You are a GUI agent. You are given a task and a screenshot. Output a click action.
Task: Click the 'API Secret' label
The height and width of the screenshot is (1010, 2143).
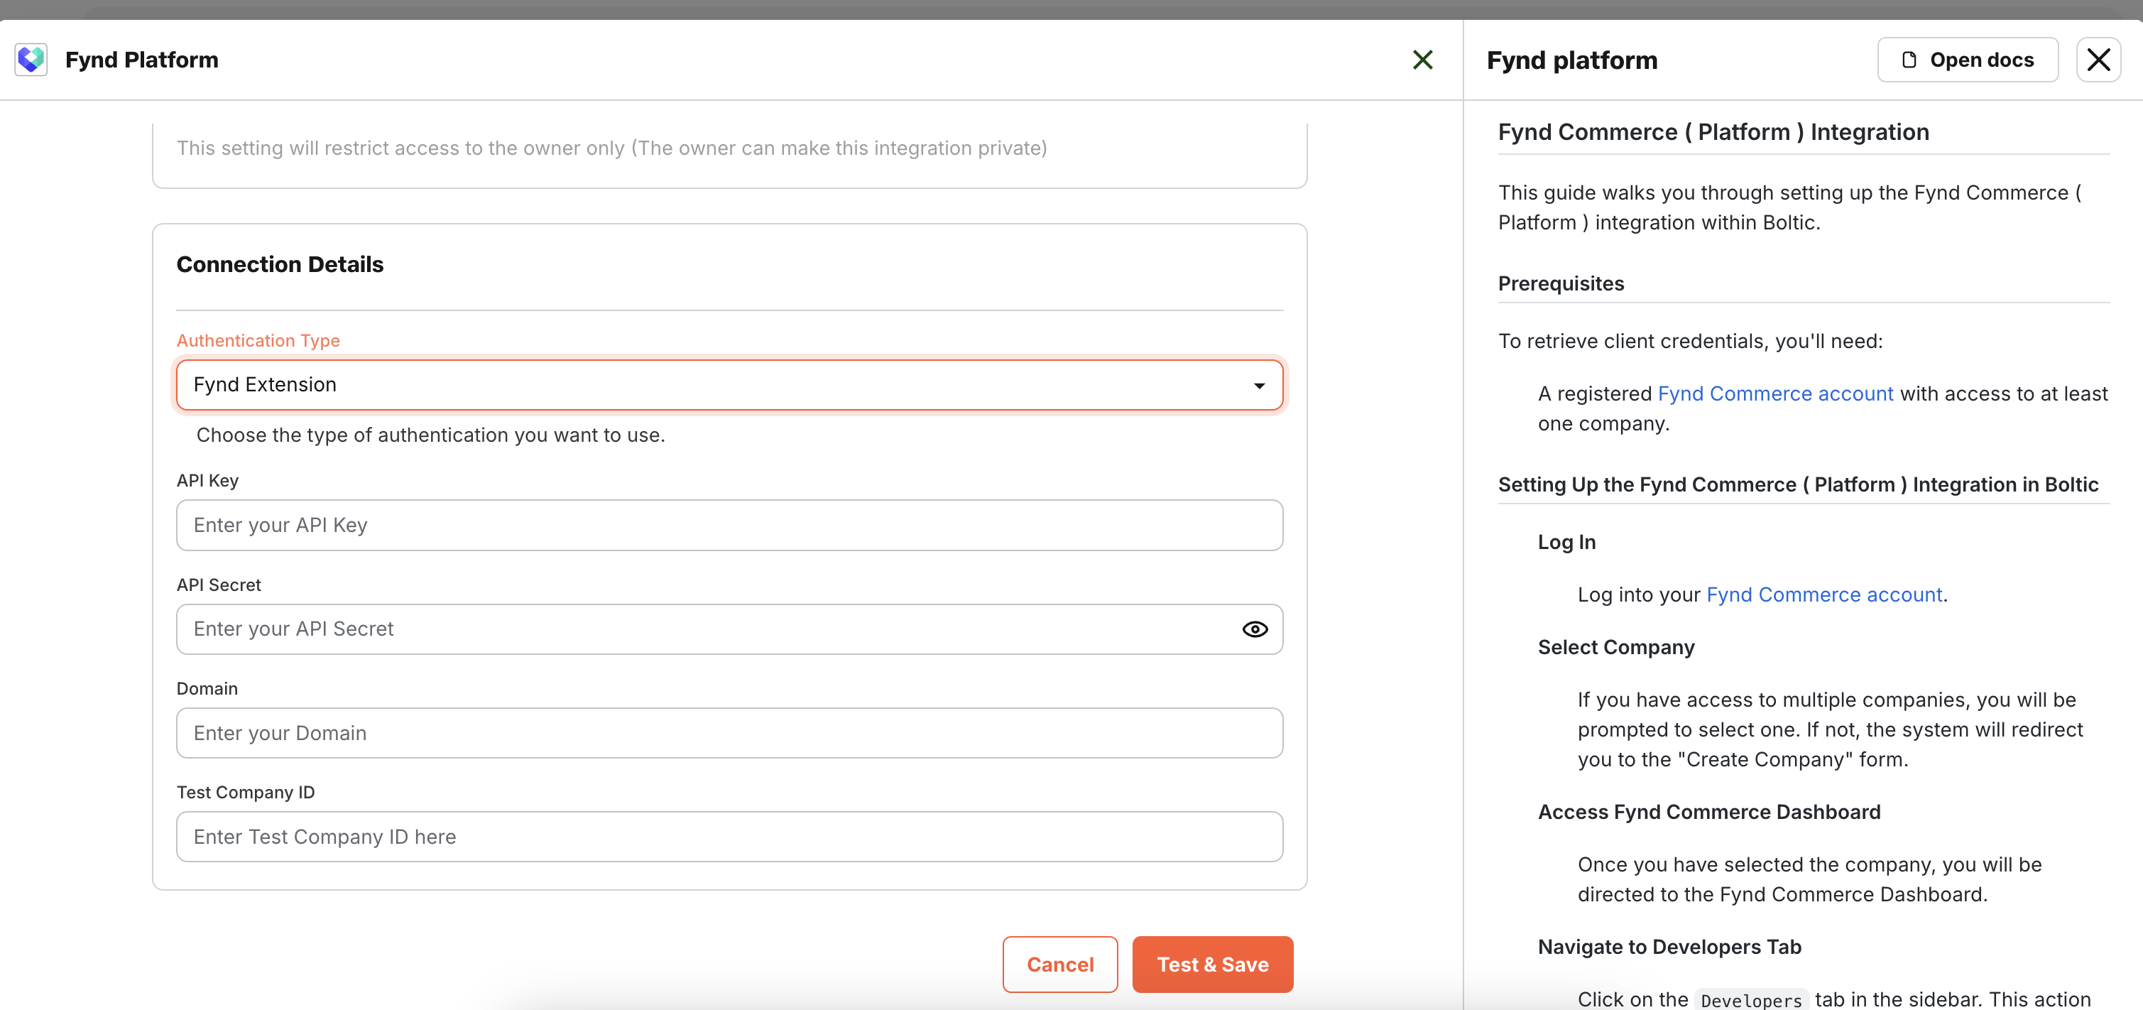tap(219, 585)
